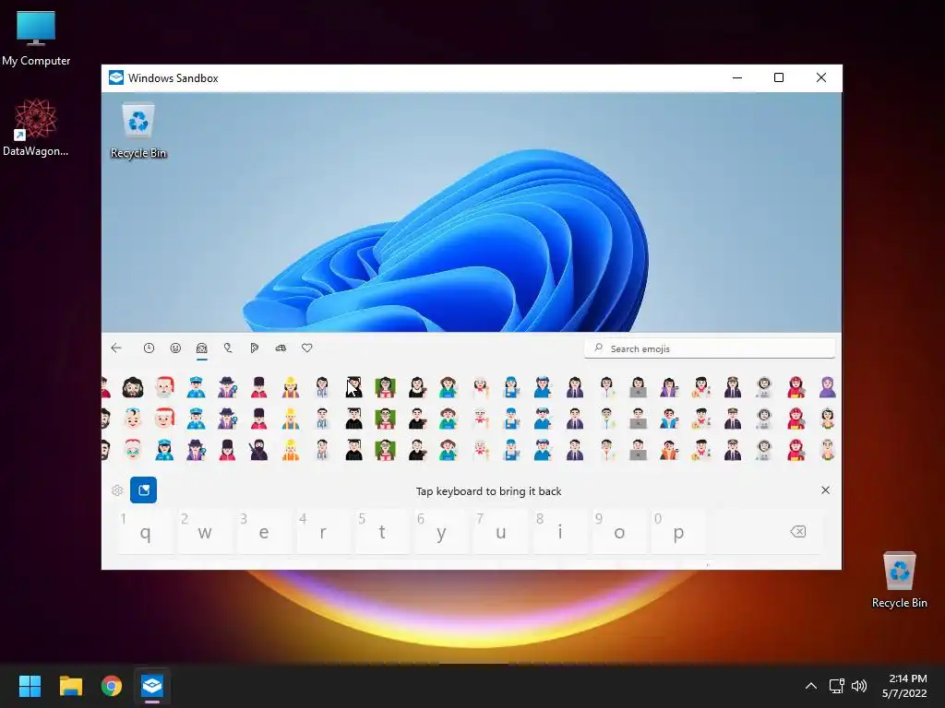Image resolution: width=945 pixels, height=708 pixels.
Task: Select the host desktop Recycle Bin
Action: pyautogui.click(x=899, y=580)
